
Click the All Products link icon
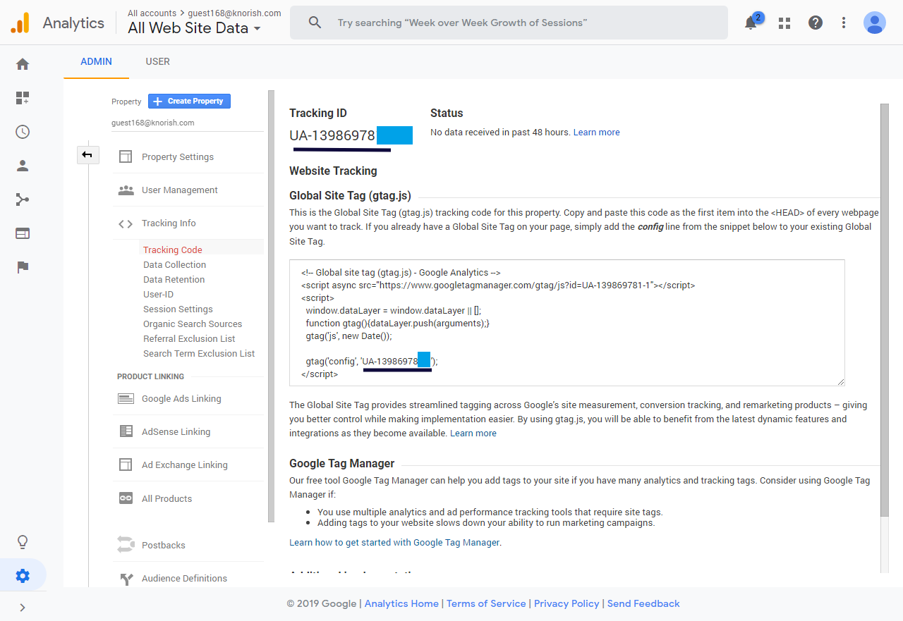126,498
